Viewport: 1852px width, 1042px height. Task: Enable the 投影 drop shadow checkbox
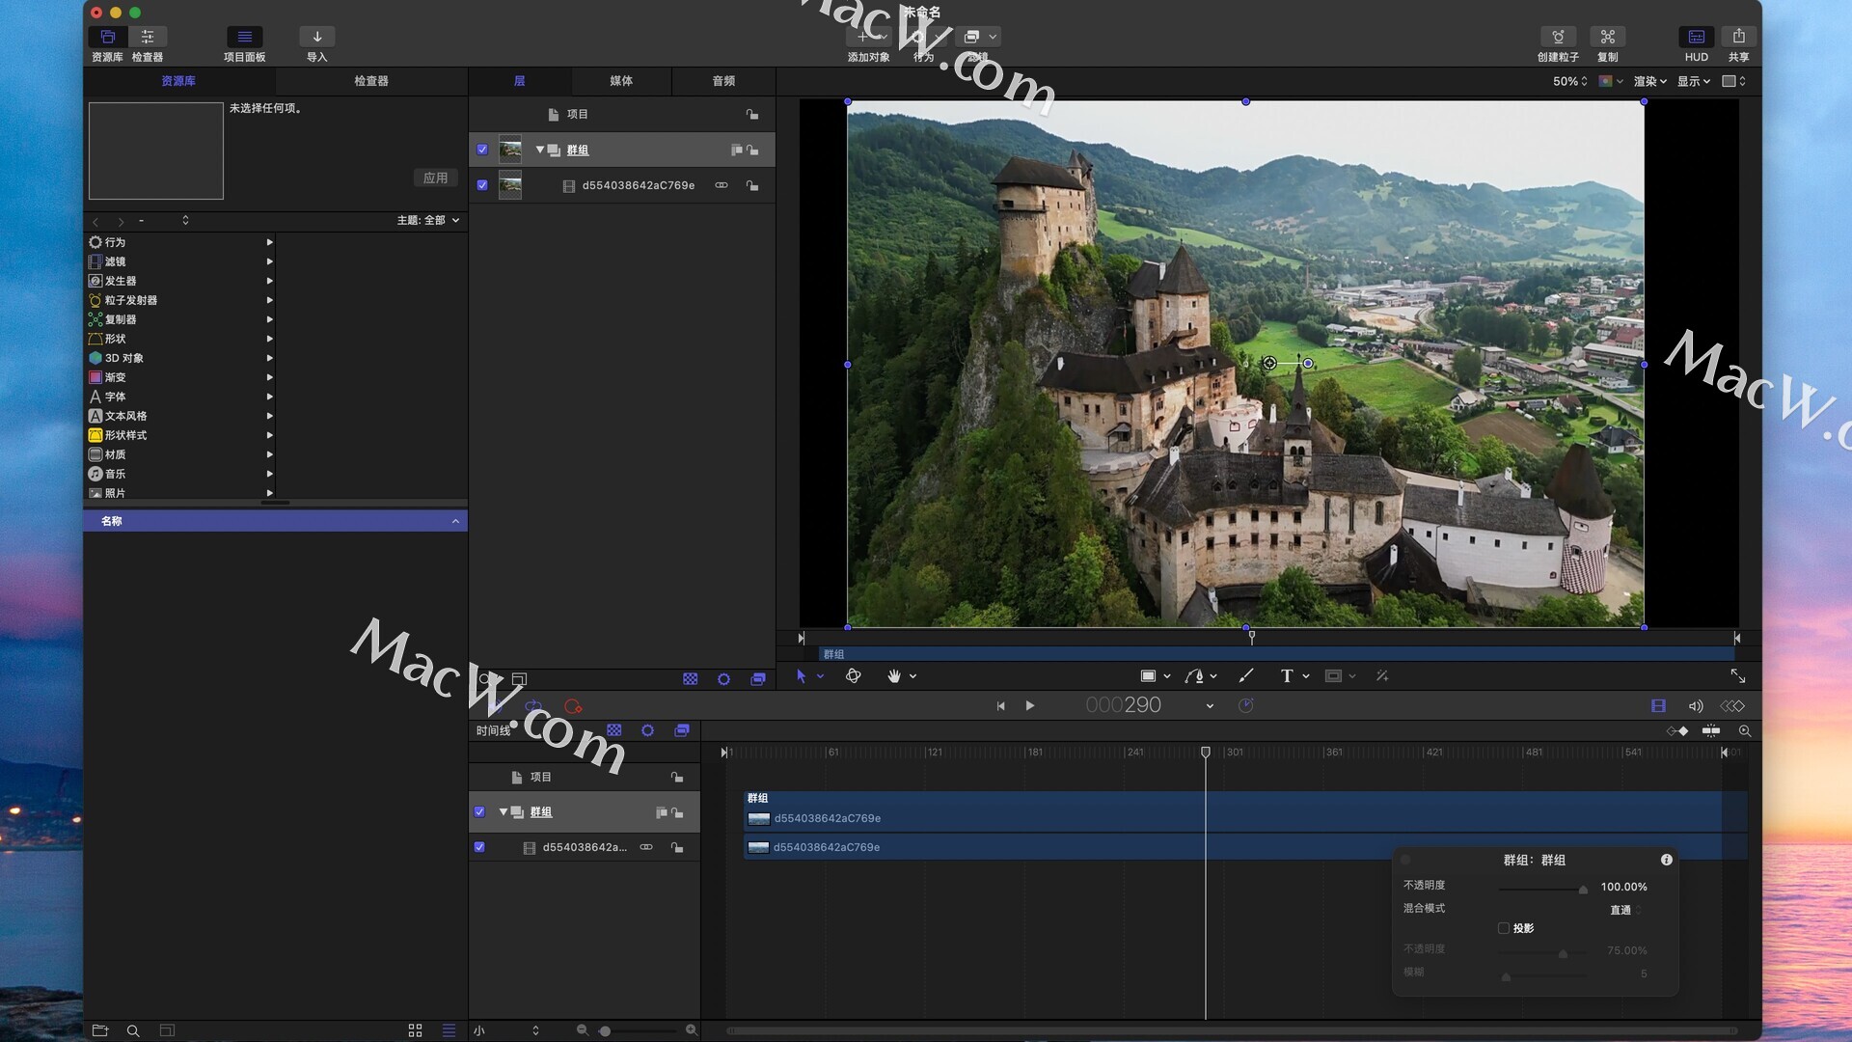1503,928
